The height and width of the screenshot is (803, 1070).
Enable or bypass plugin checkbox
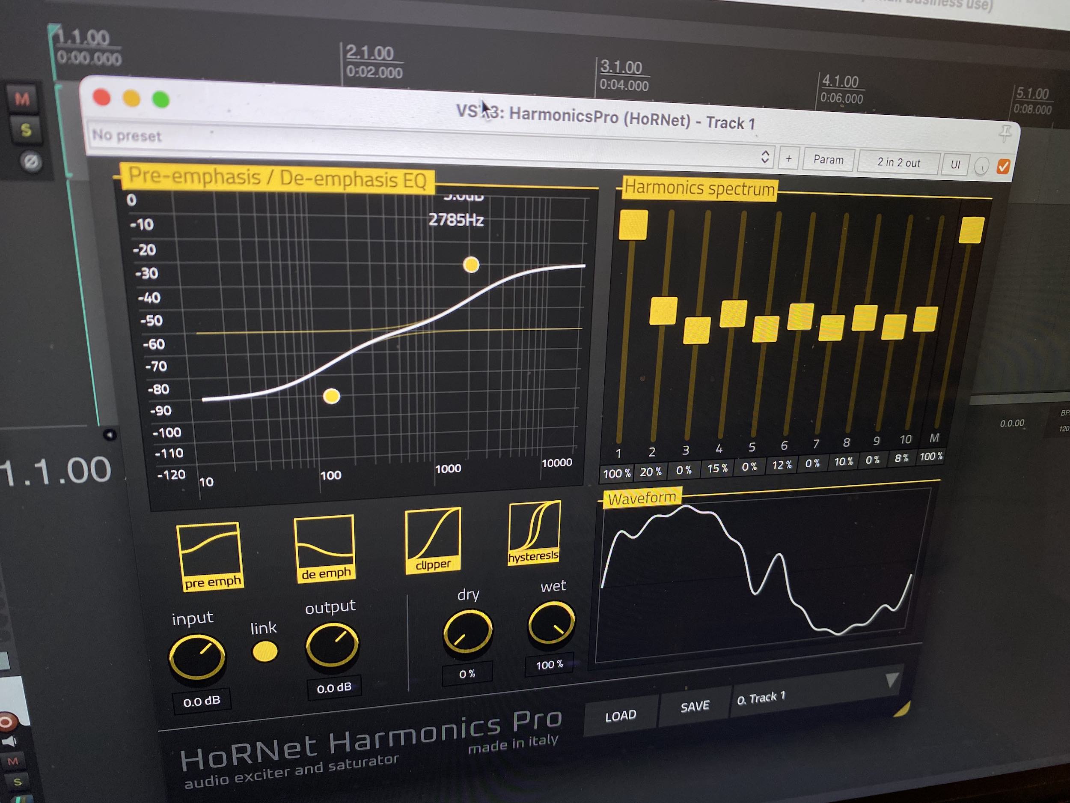1003,167
